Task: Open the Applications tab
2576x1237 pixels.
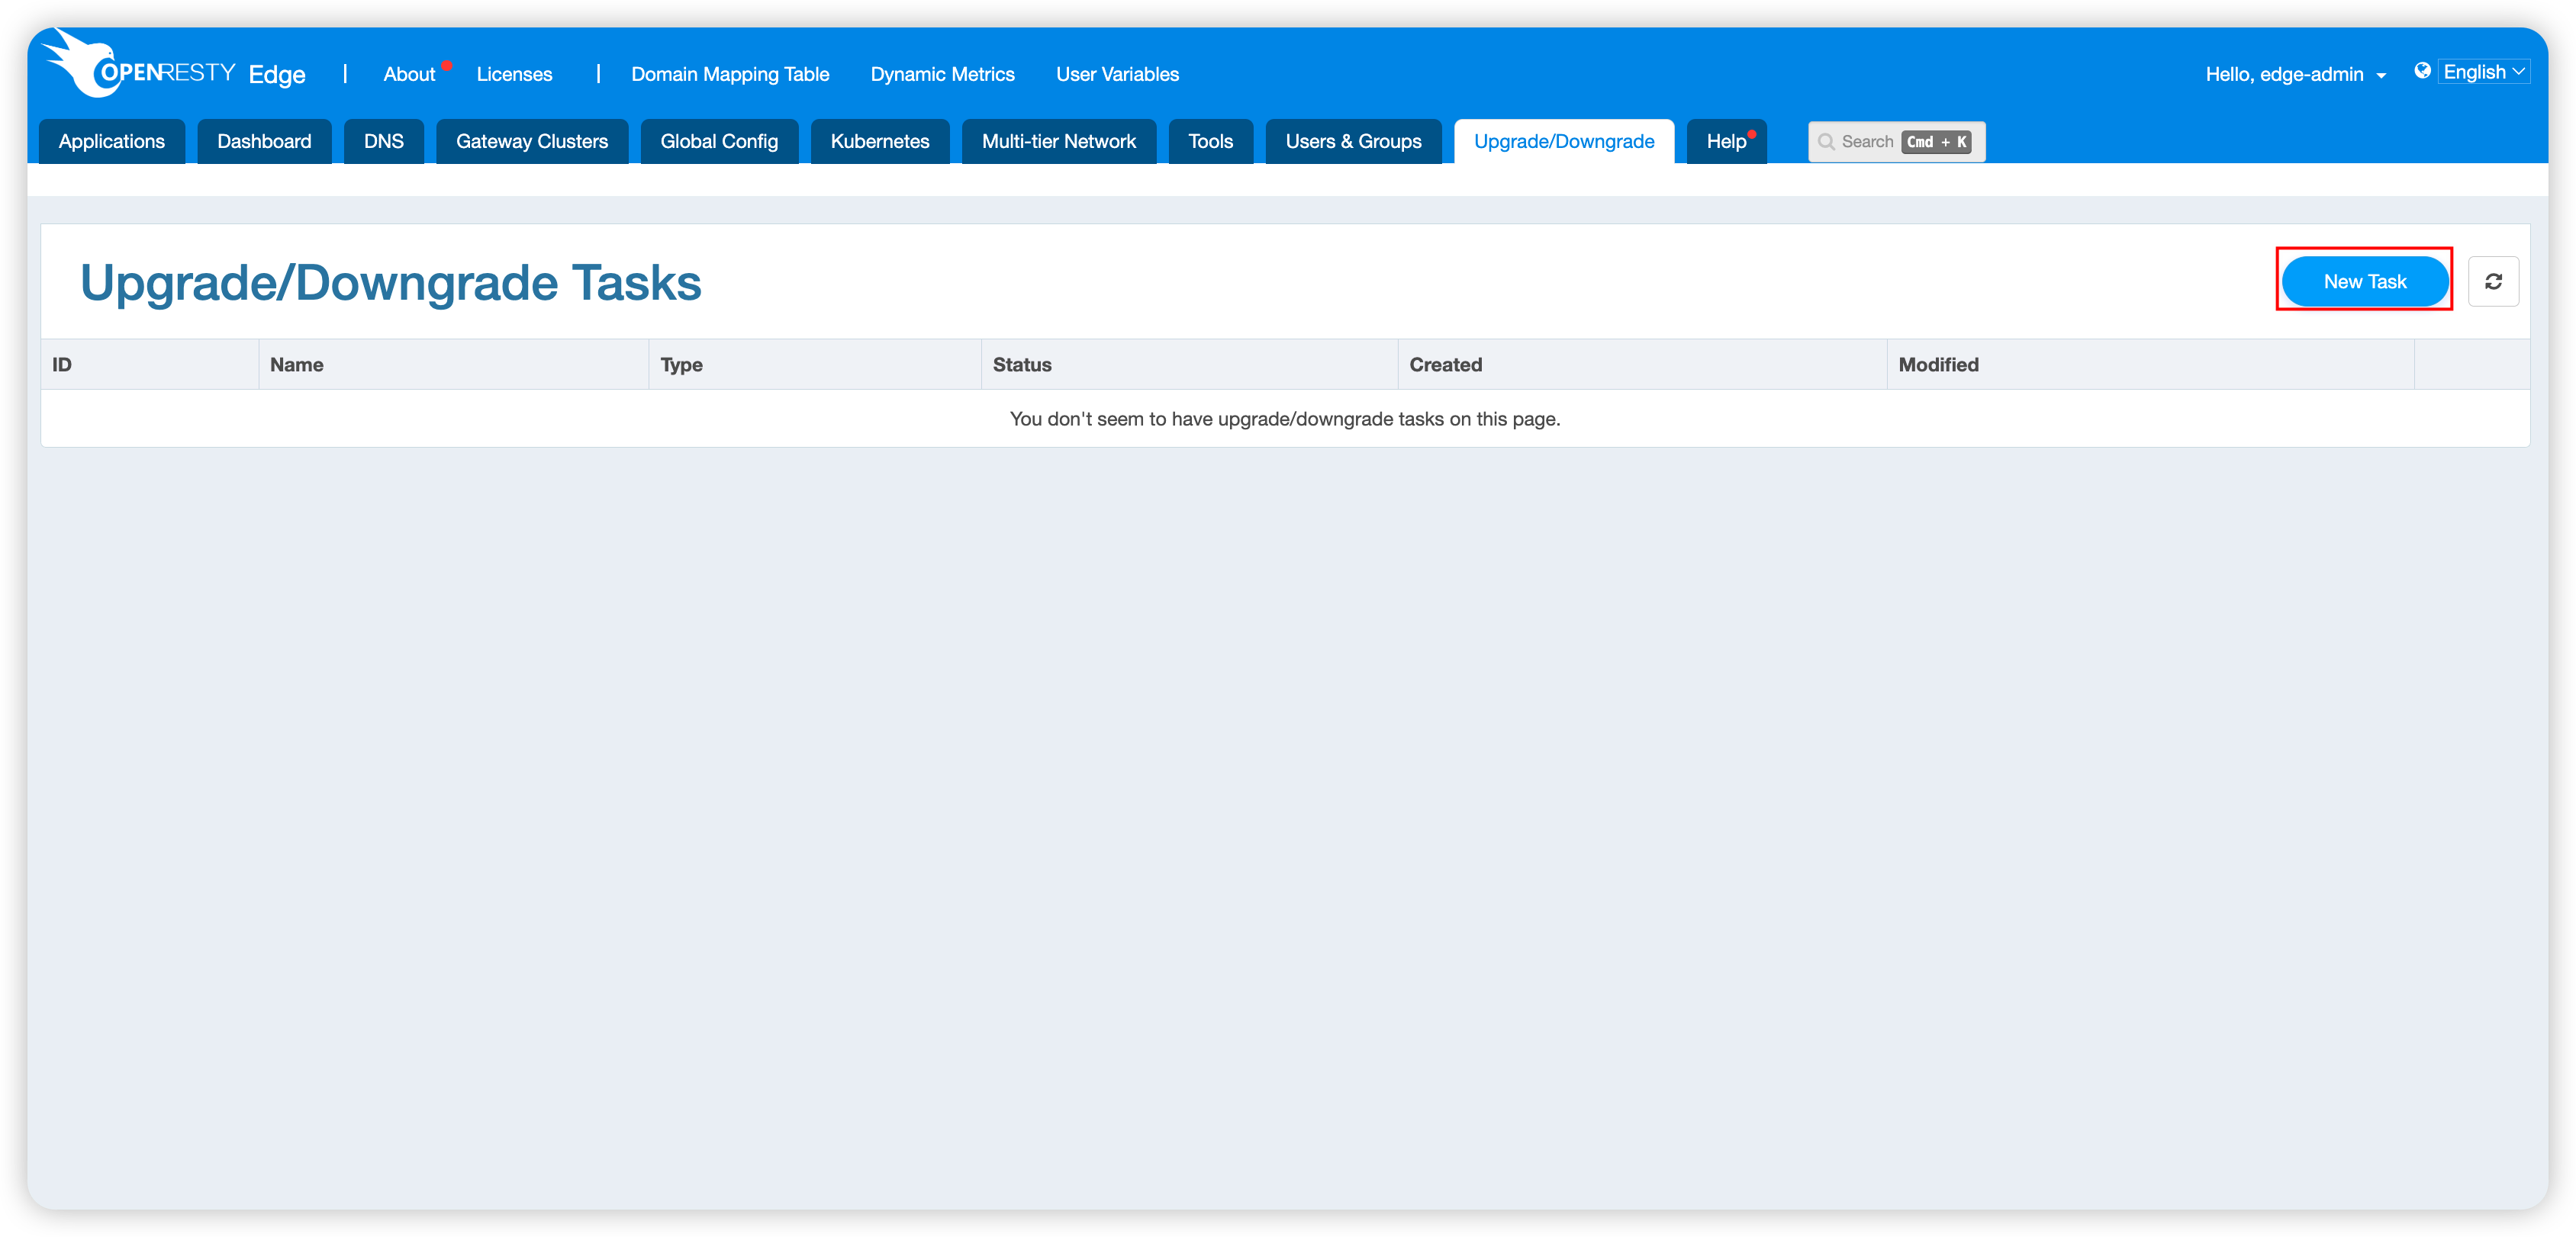Action: click(x=112, y=142)
